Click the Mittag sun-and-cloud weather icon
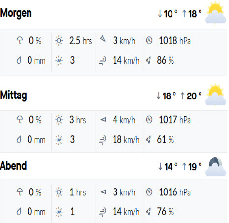229x223 pixels. (216, 95)
